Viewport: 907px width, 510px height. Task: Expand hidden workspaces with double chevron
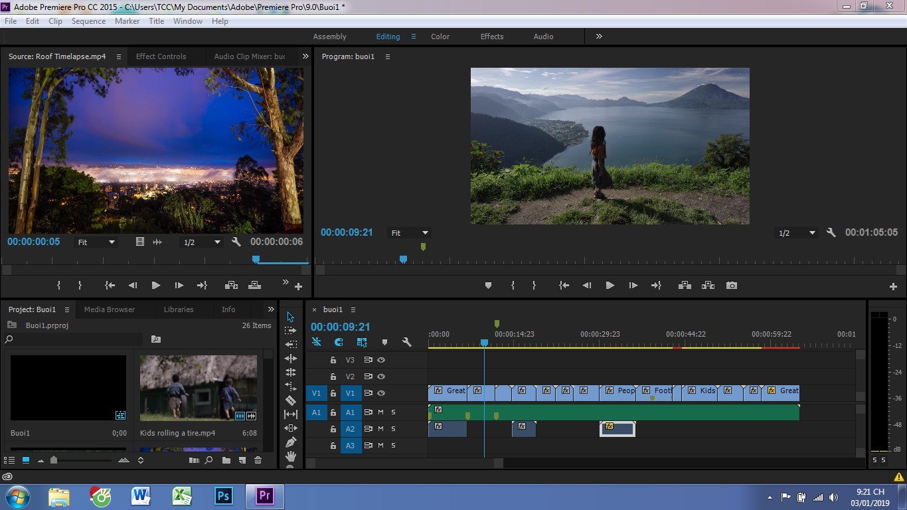pos(599,37)
